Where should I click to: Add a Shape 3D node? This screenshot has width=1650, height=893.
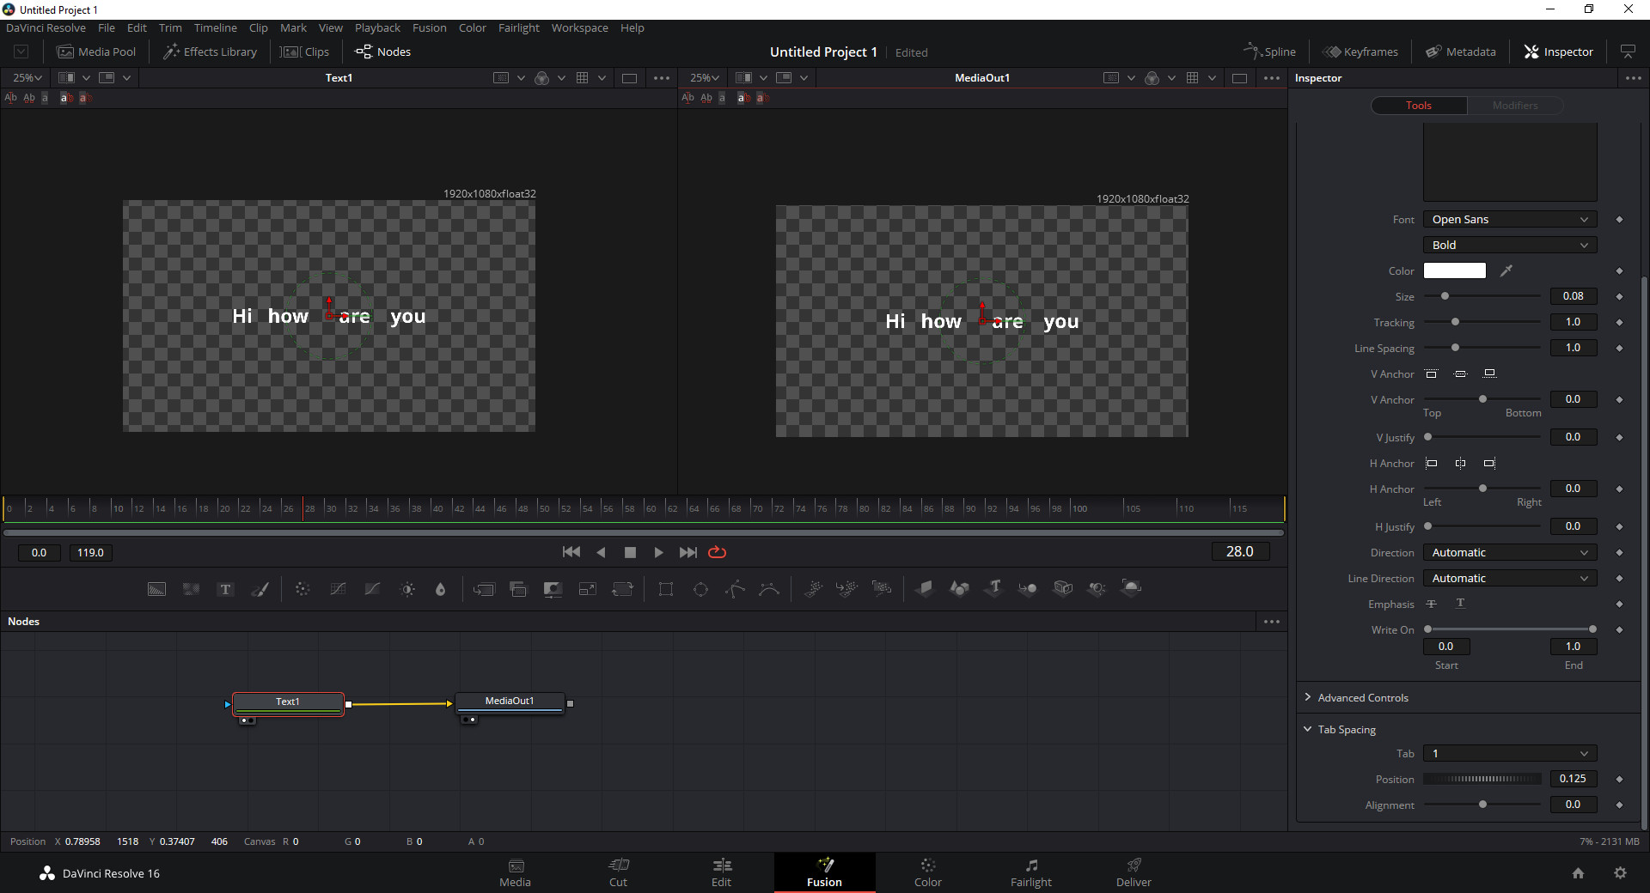coord(959,589)
